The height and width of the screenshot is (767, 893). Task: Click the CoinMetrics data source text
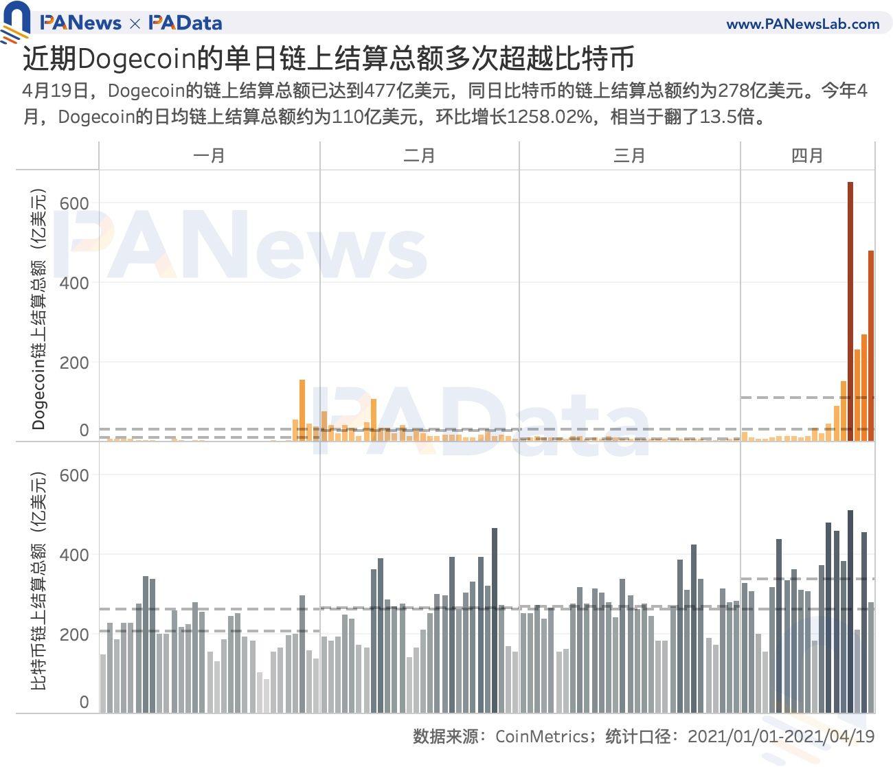tap(541, 737)
